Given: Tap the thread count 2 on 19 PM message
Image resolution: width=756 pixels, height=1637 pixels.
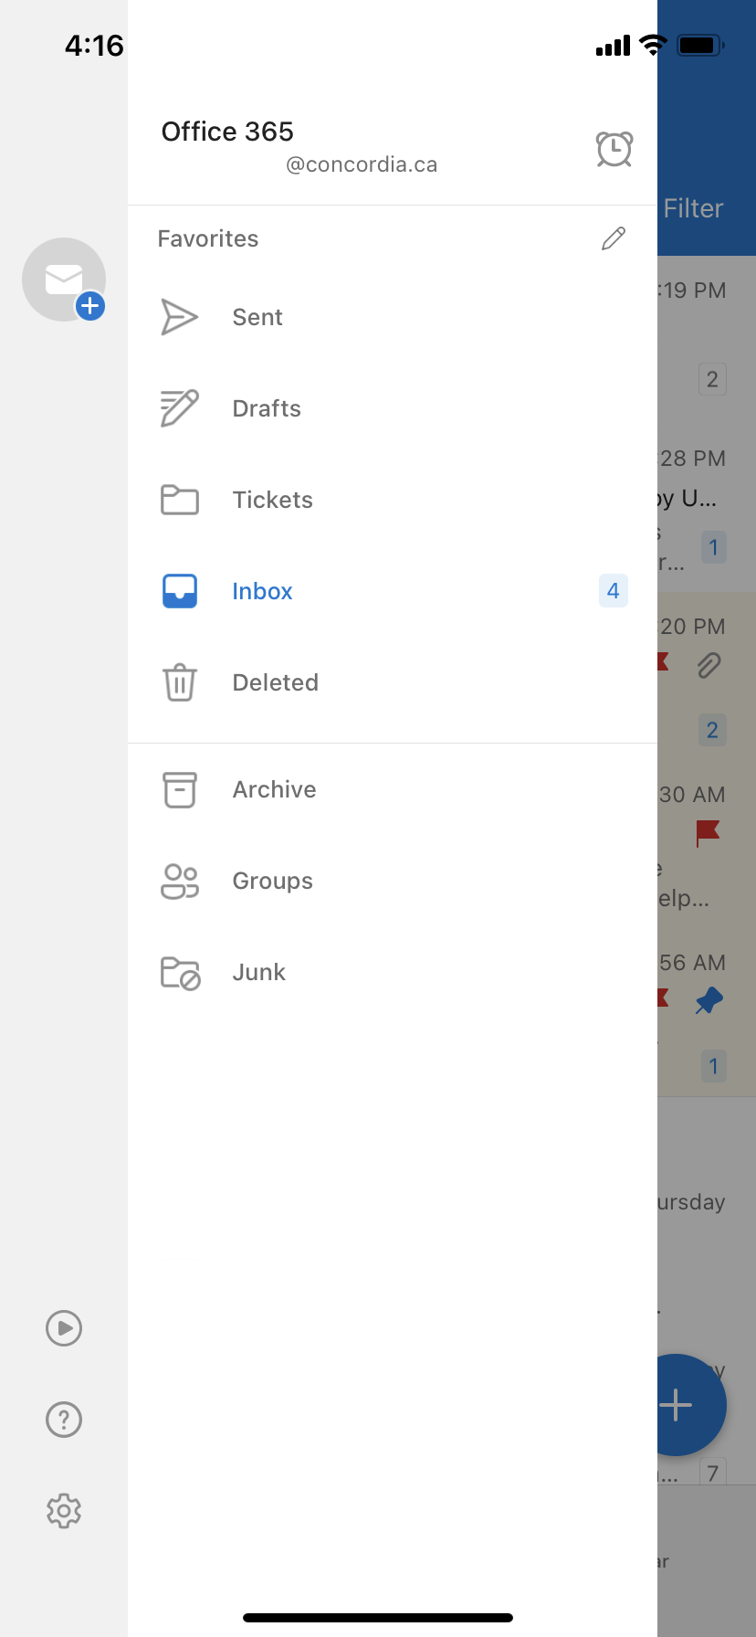Looking at the screenshot, I should pyautogui.click(x=712, y=379).
